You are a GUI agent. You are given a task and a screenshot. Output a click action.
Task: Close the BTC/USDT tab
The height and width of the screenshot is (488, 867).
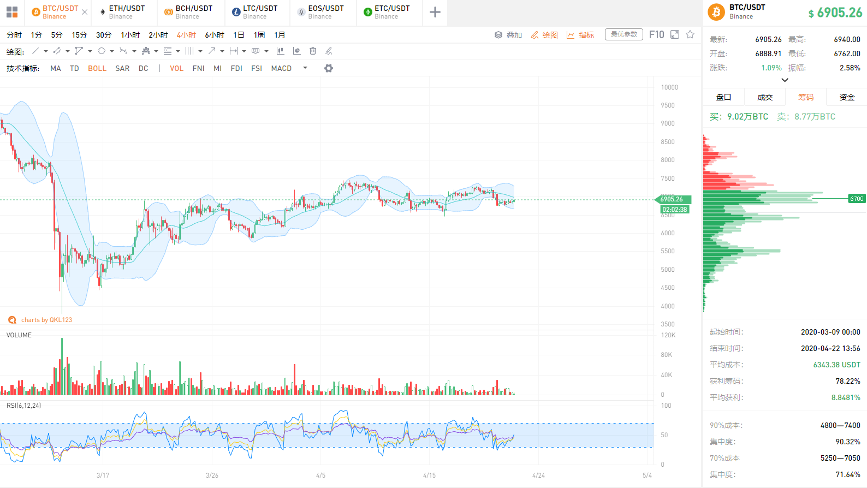(85, 12)
